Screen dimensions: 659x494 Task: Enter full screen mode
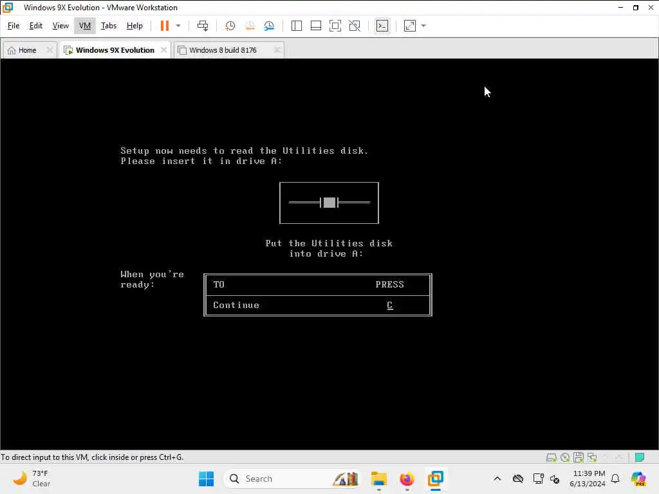point(335,26)
